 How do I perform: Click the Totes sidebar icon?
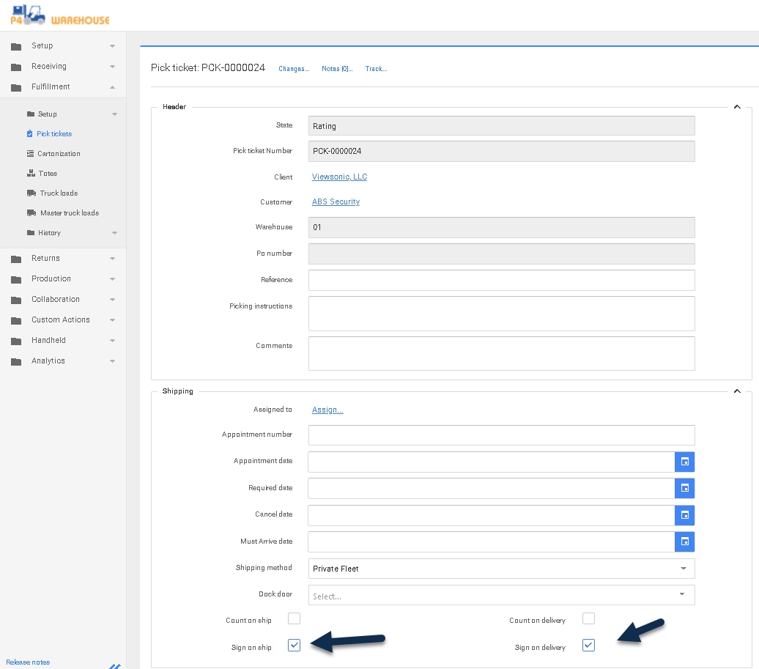32,174
